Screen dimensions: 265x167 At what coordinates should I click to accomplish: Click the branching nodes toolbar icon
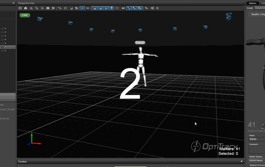53,8
